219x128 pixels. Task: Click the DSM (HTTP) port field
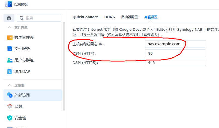coord(175,53)
